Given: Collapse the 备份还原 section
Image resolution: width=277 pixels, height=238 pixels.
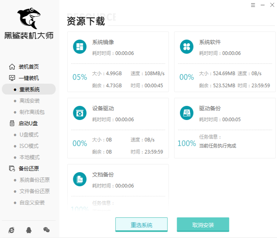Looking at the screenshot, I should click(x=29, y=168).
